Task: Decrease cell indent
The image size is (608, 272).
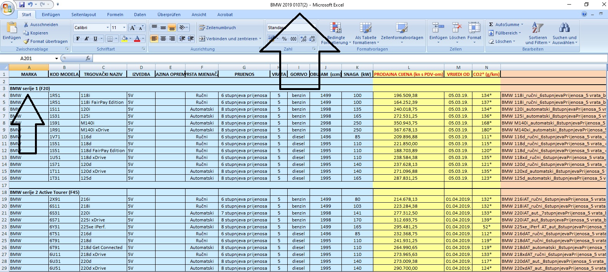Action: point(182,39)
